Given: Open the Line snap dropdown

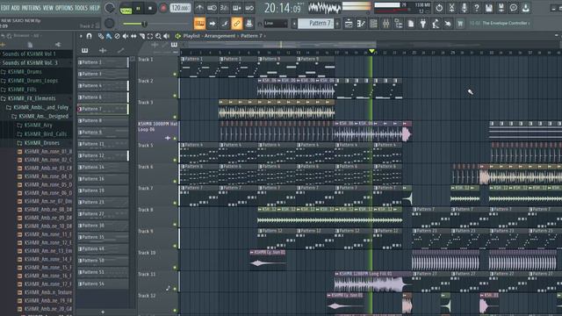Looking at the screenshot, I should click(275, 24).
